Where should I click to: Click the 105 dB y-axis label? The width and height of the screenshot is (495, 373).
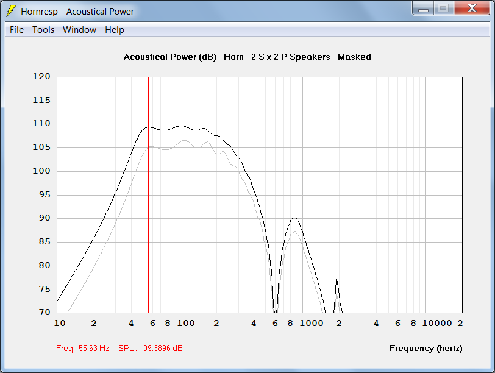tap(41, 147)
